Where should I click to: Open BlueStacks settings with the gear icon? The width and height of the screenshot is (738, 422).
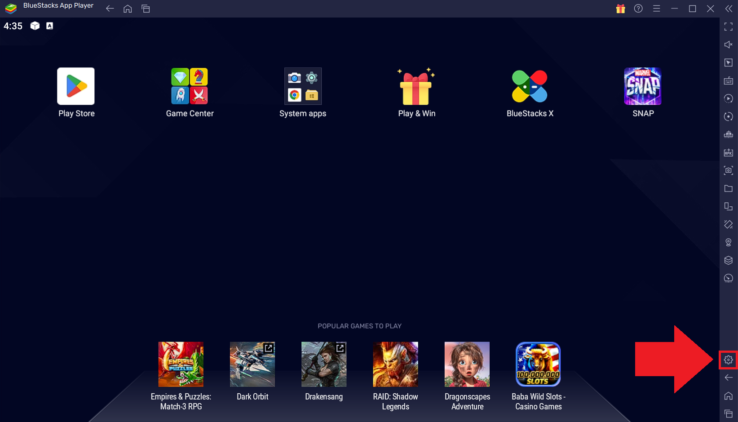[729, 360]
